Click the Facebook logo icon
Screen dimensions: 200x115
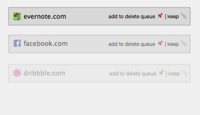point(17,43)
